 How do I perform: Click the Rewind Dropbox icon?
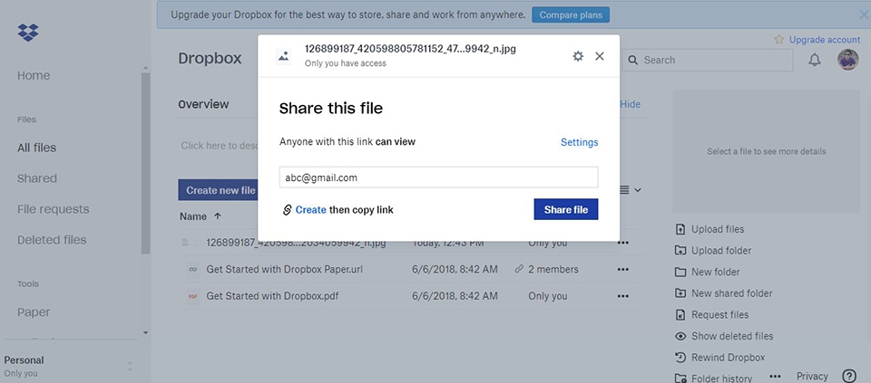(680, 358)
